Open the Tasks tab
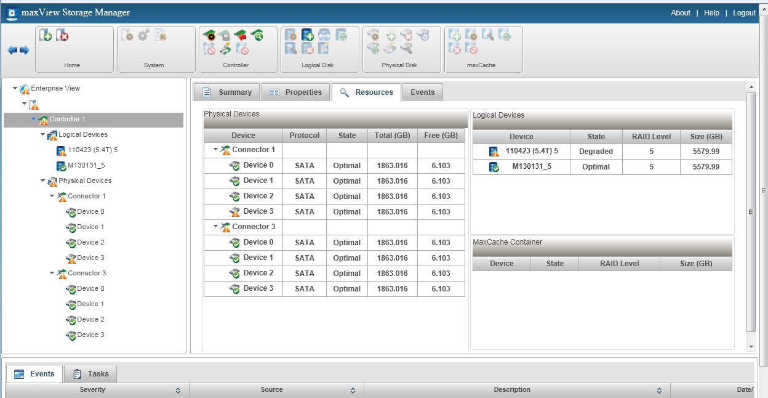Screen dimensions: 768x398 pos(90,373)
